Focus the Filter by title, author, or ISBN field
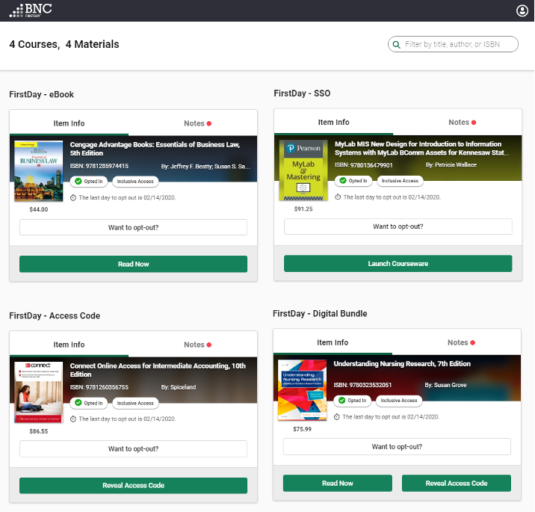The width and height of the screenshot is (535, 512). click(453, 44)
